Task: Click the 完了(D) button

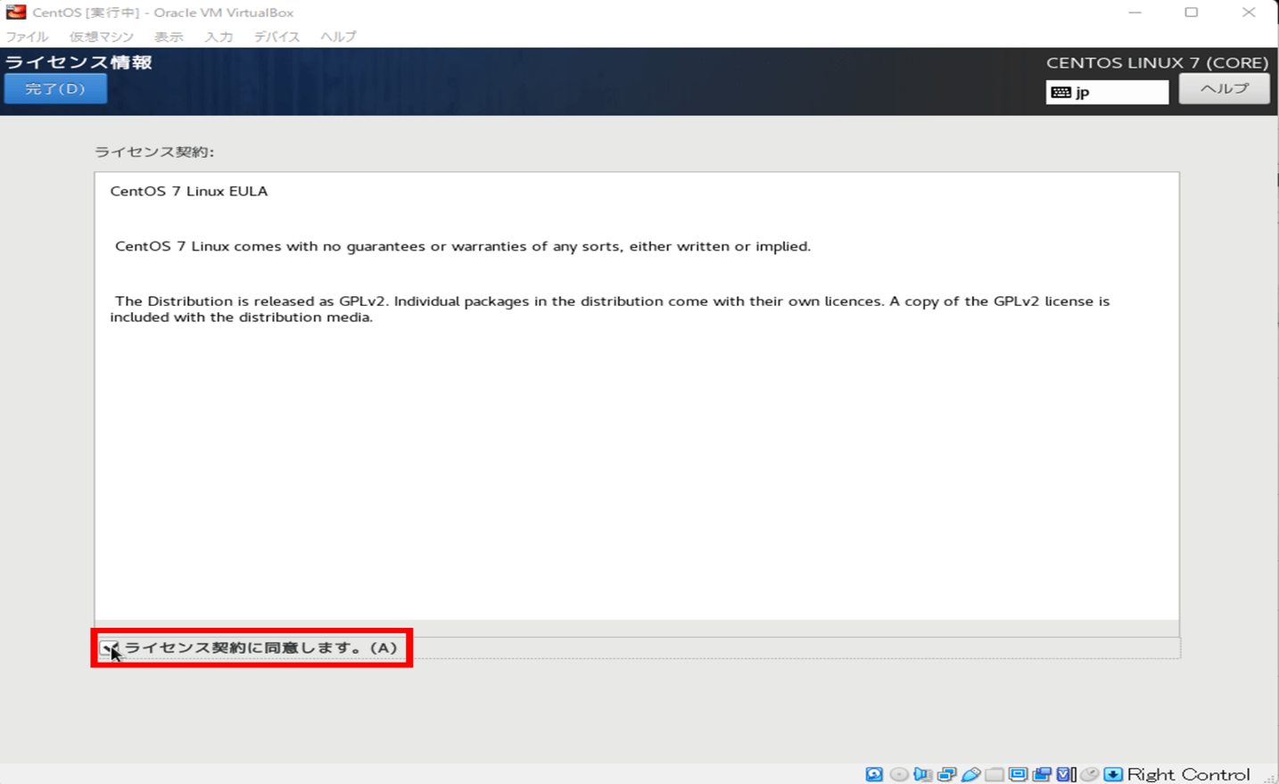Action: (55, 88)
